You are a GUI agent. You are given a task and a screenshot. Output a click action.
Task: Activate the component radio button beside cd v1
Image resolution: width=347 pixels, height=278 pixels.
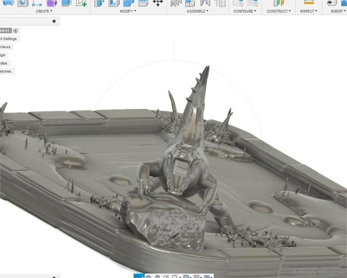pyautogui.click(x=15, y=30)
